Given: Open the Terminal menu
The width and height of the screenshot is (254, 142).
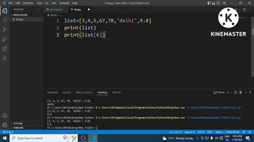Looking at the screenshot, I should pyautogui.click(x=64, y=3).
